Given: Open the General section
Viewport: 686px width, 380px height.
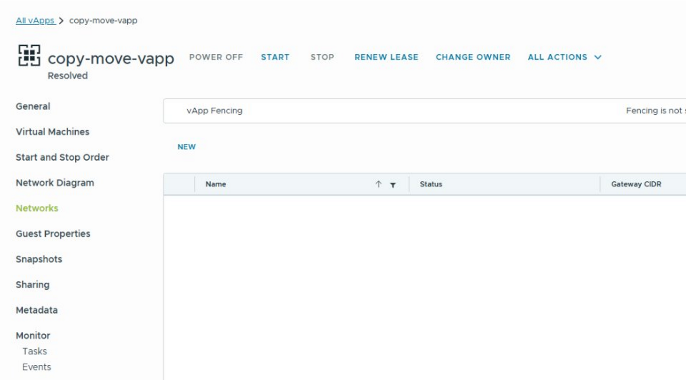Looking at the screenshot, I should pos(33,106).
